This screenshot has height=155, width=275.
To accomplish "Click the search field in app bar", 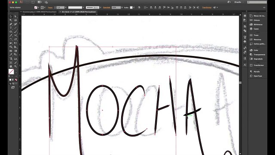I will click(x=257, y=2).
